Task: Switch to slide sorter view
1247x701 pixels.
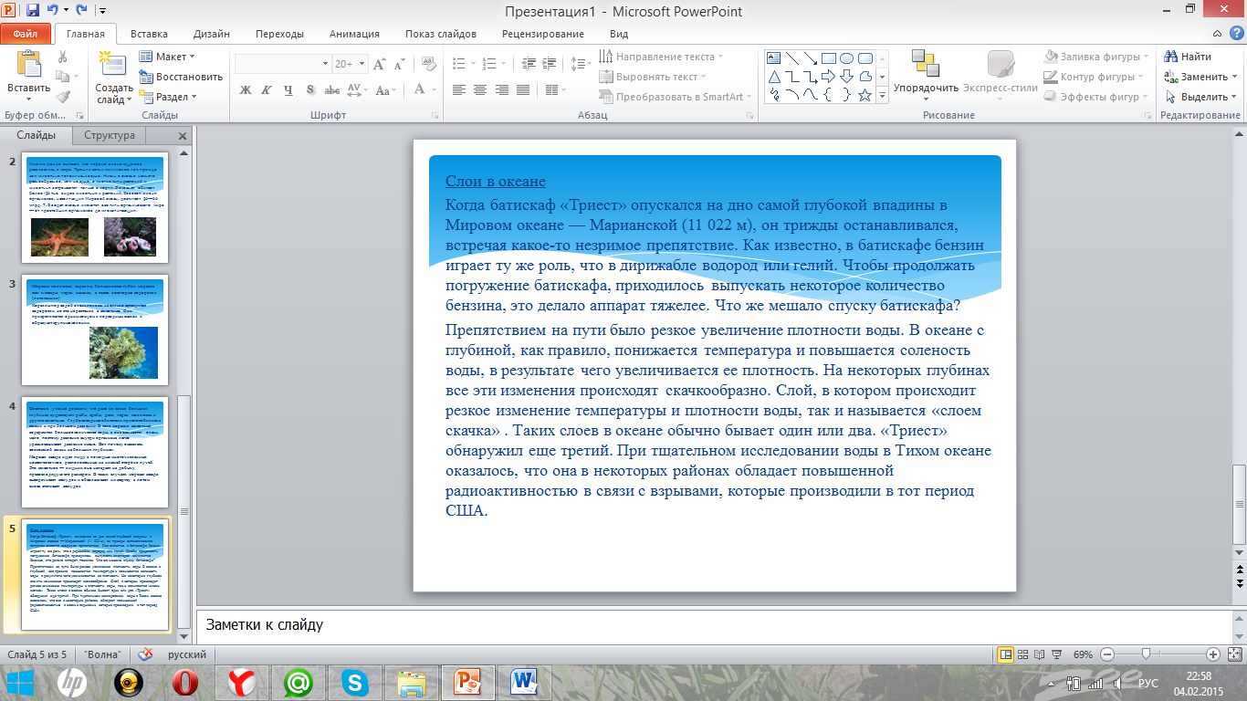Action: [x=1022, y=654]
